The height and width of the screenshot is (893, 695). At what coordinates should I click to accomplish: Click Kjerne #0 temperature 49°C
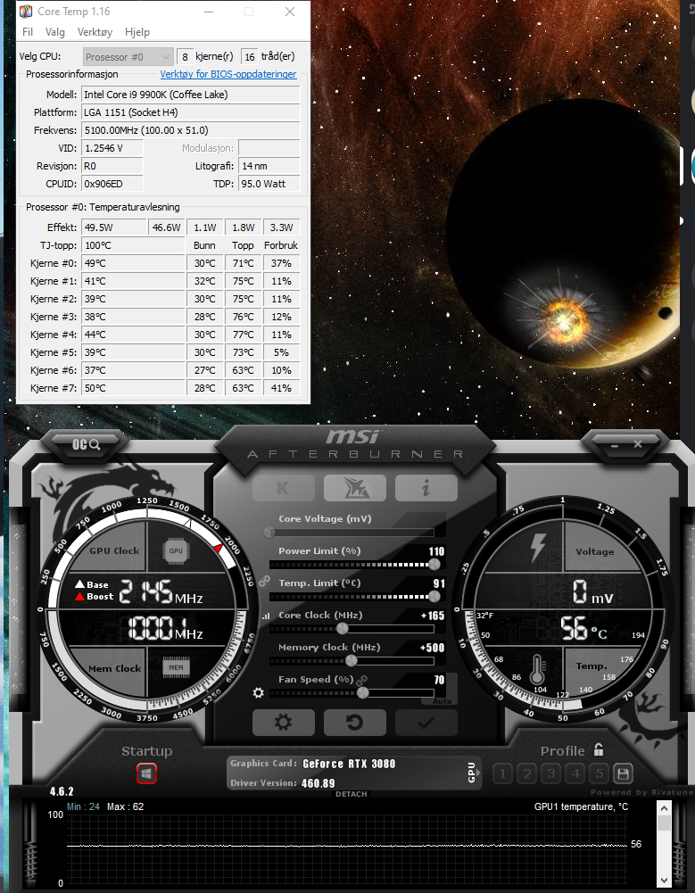(x=133, y=263)
